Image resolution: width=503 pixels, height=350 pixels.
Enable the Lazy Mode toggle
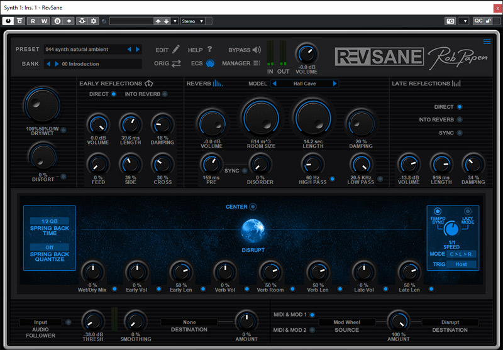467,212
